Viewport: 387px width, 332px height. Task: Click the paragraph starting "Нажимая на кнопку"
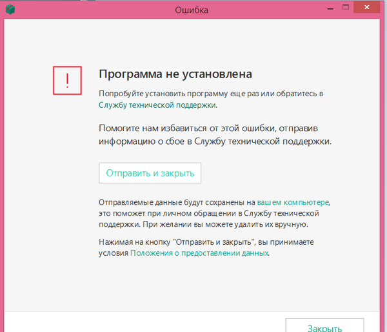206,247
